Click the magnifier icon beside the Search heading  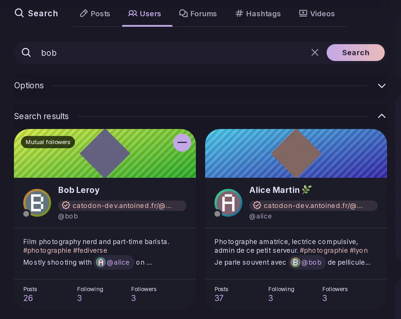coord(19,13)
